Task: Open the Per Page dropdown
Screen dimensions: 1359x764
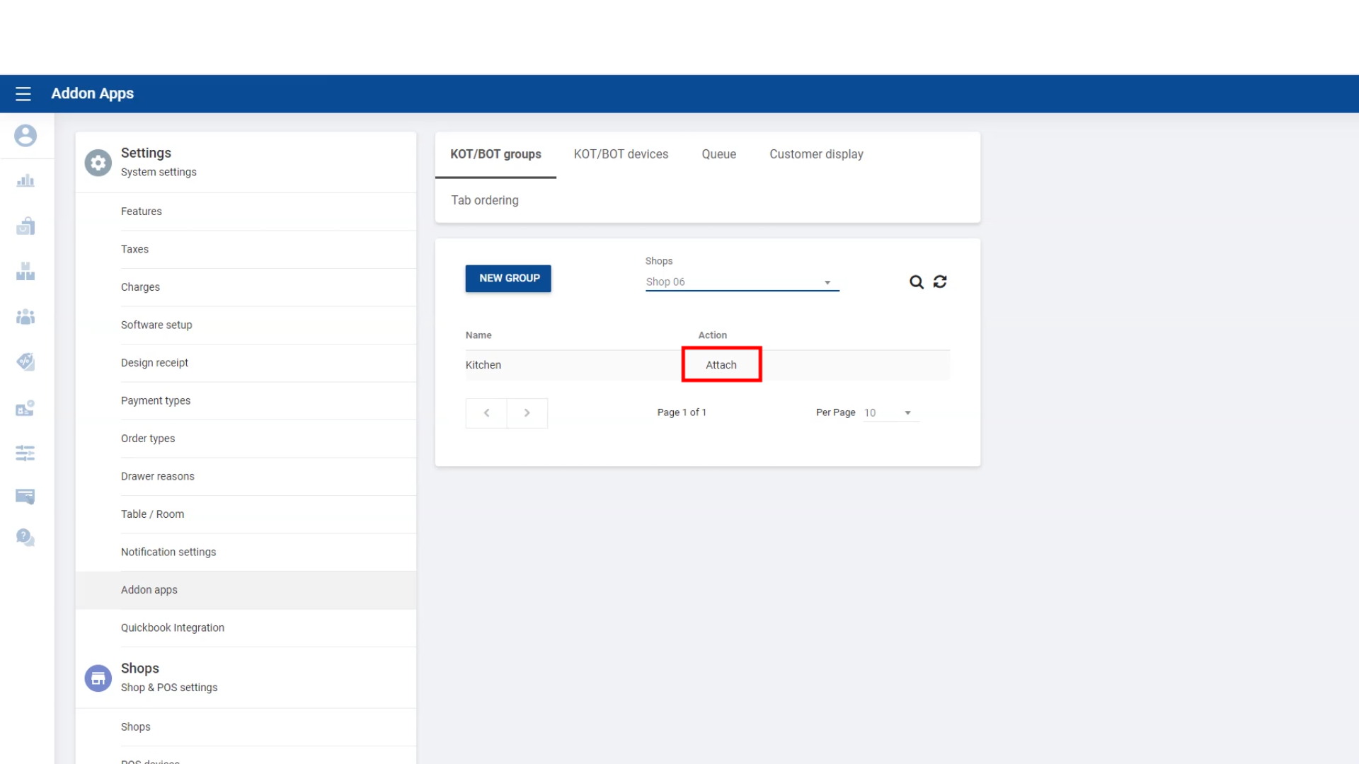Action: coord(890,412)
